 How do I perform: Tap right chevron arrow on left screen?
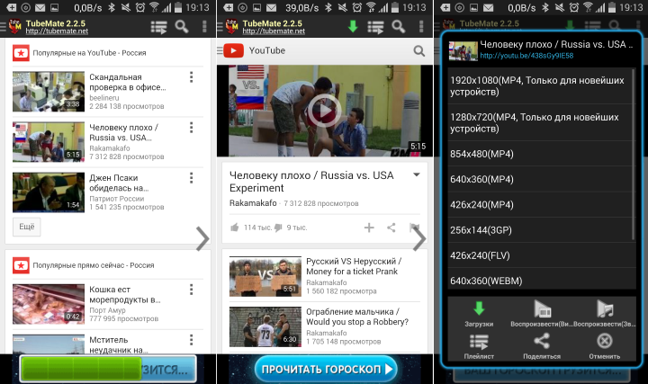pyautogui.click(x=202, y=238)
